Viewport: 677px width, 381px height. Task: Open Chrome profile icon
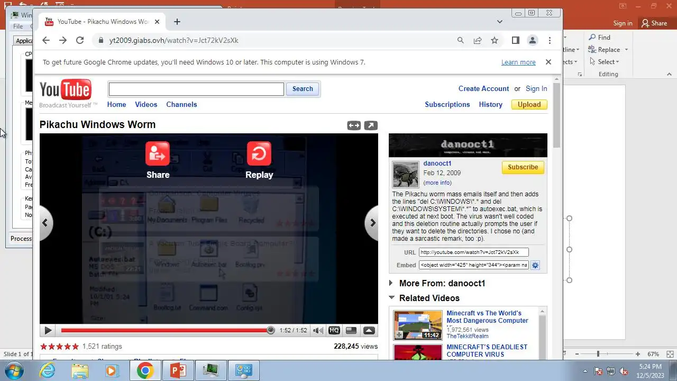click(x=533, y=40)
